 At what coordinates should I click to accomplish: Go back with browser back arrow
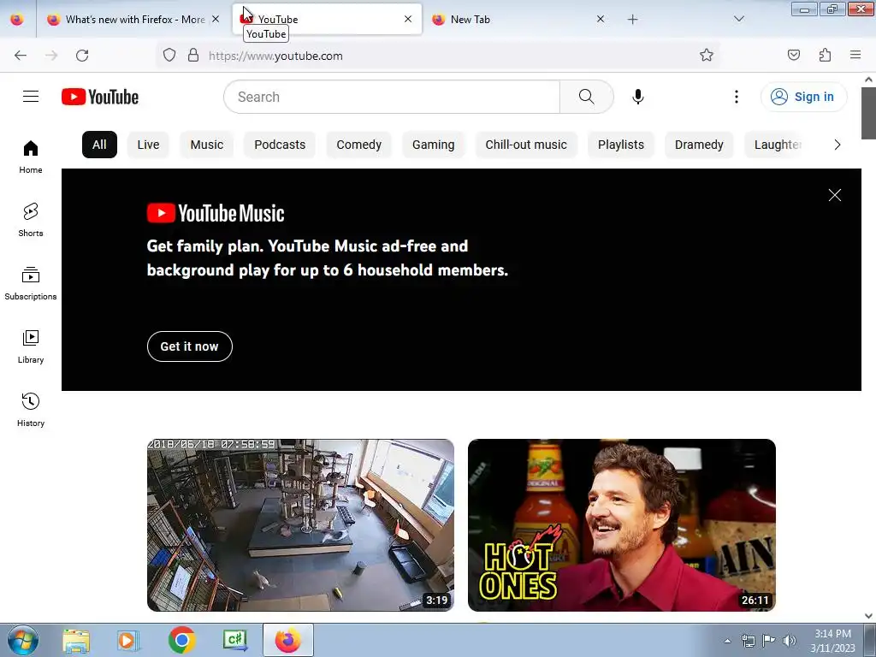pos(21,56)
